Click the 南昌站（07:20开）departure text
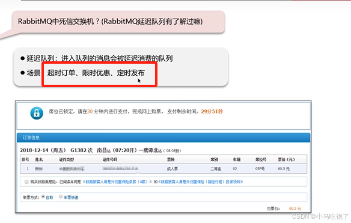 pyautogui.click(x=117, y=150)
